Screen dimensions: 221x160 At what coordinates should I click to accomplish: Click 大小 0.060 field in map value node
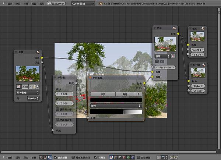click(64, 103)
